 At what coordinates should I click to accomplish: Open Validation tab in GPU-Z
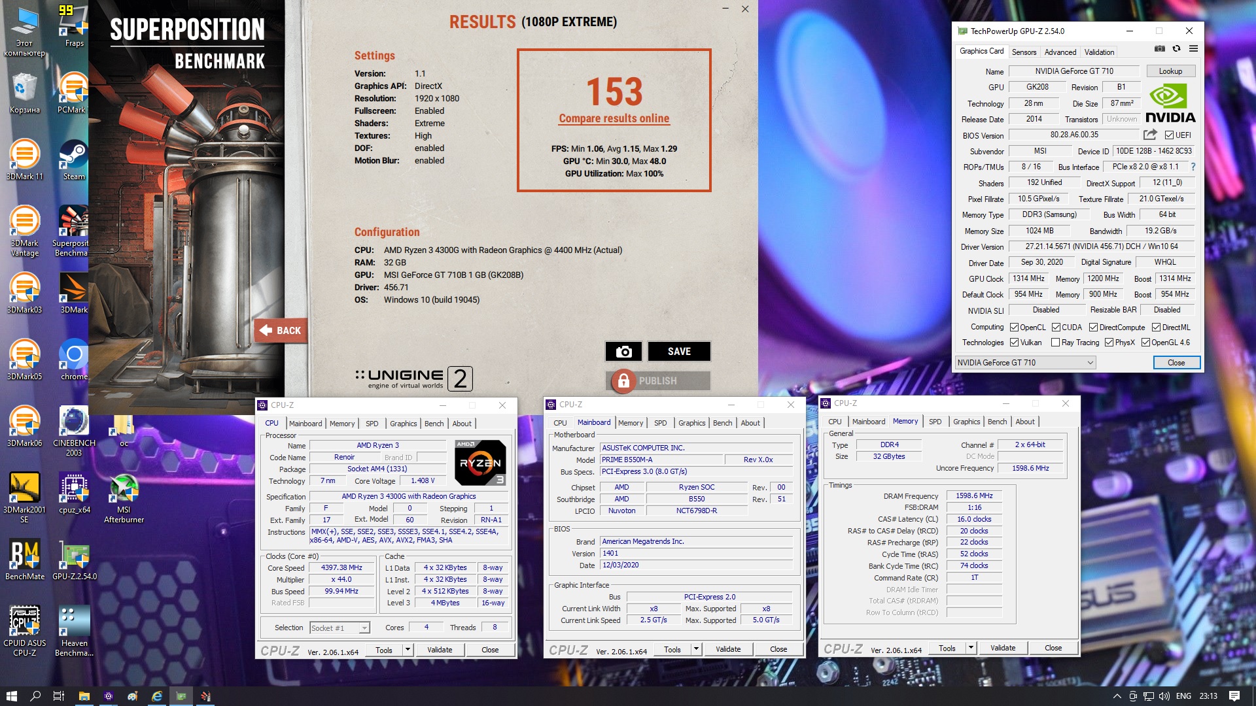click(1099, 52)
